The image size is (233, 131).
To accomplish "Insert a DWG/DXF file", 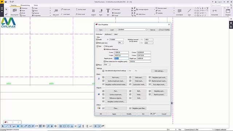I will tap(116, 13).
